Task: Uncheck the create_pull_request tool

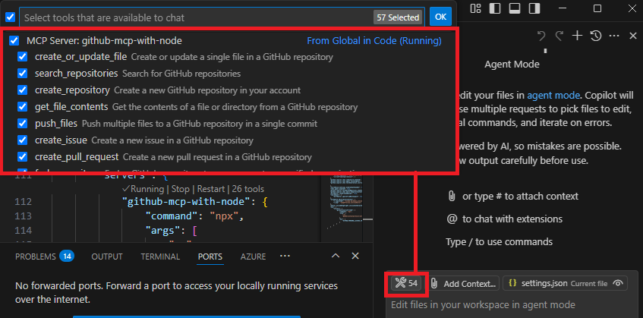Action: point(22,157)
